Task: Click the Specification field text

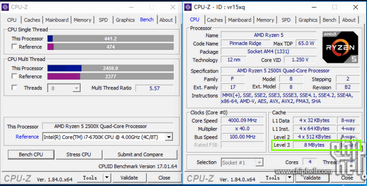Action: [290, 70]
